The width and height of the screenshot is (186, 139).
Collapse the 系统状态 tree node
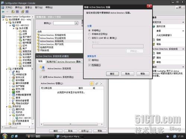7,106
